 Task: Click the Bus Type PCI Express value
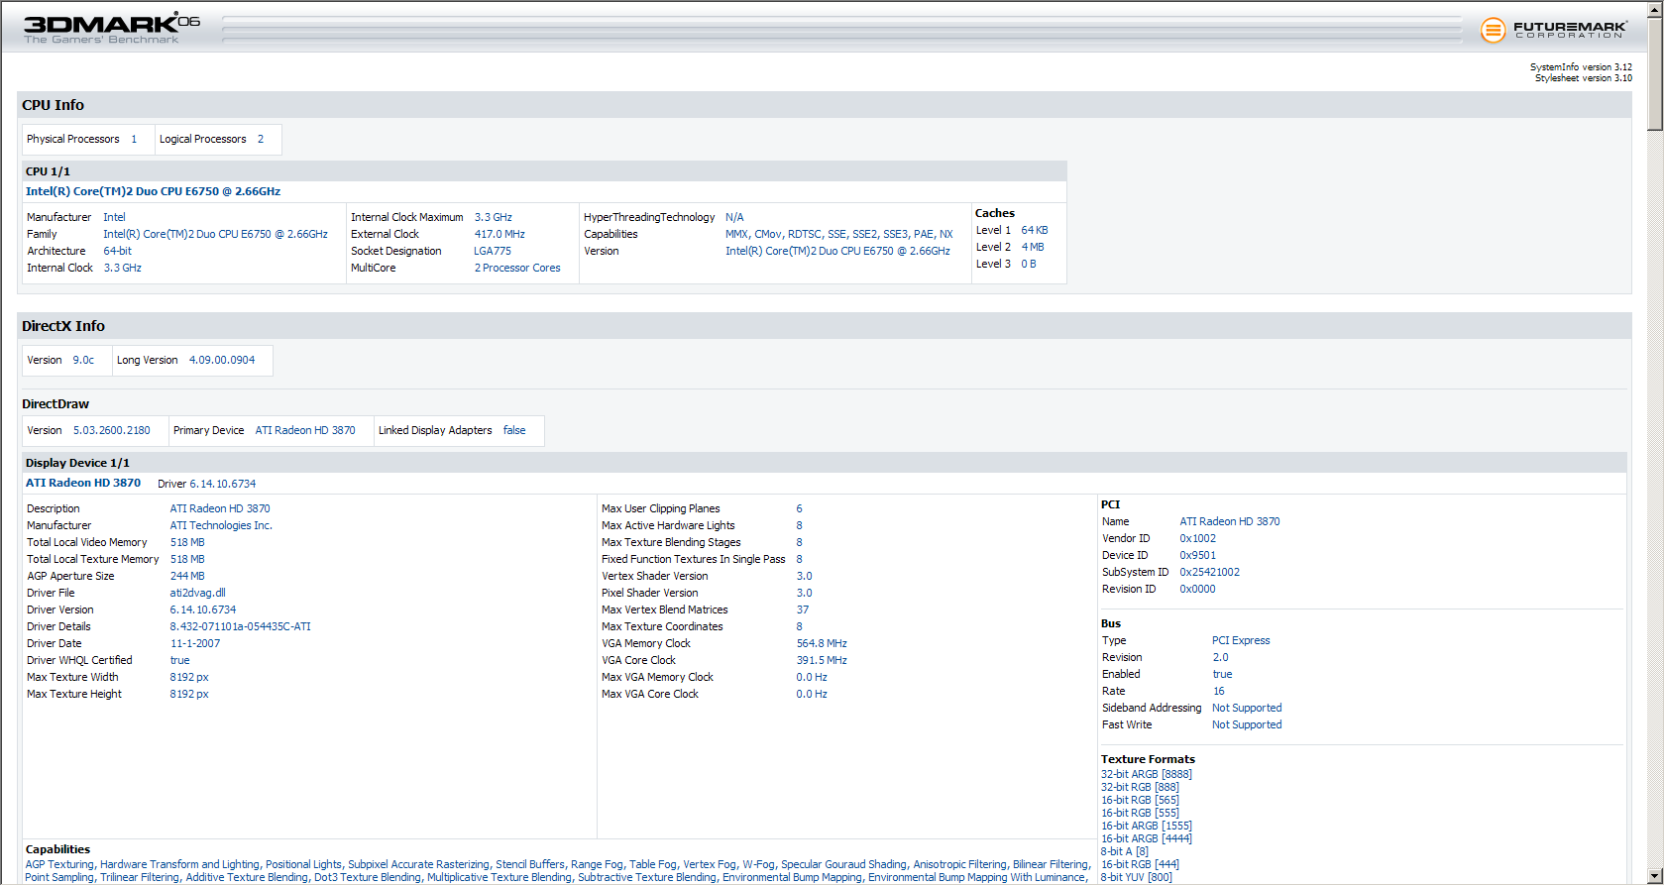coord(1241,640)
